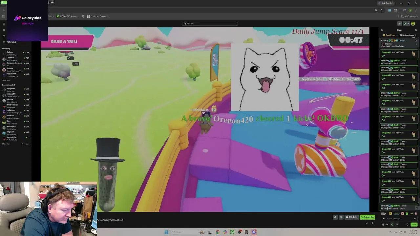Open the taskbar volume speaker icon
Screen dimensions: 420x236
coord(405,232)
